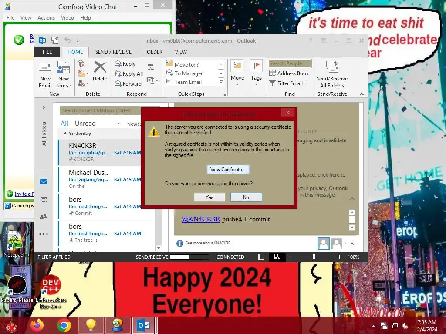This screenshot has height=334, width=446.
Task: Click the Undo icon in the quick access toolbar
Action: pyautogui.click(x=68, y=40)
